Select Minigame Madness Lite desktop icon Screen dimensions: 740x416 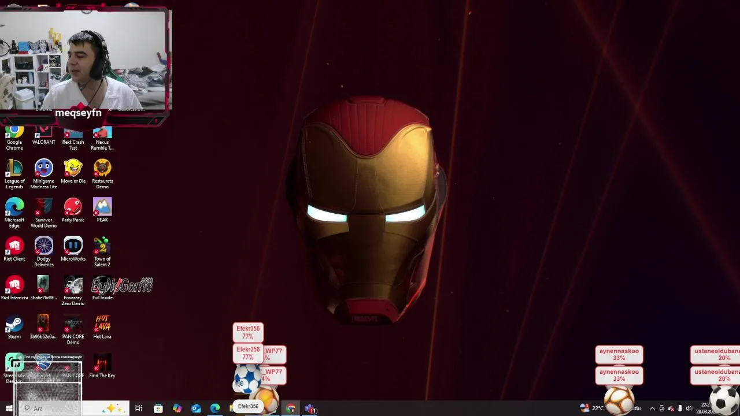pyautogui.click(x=44, y=174)
